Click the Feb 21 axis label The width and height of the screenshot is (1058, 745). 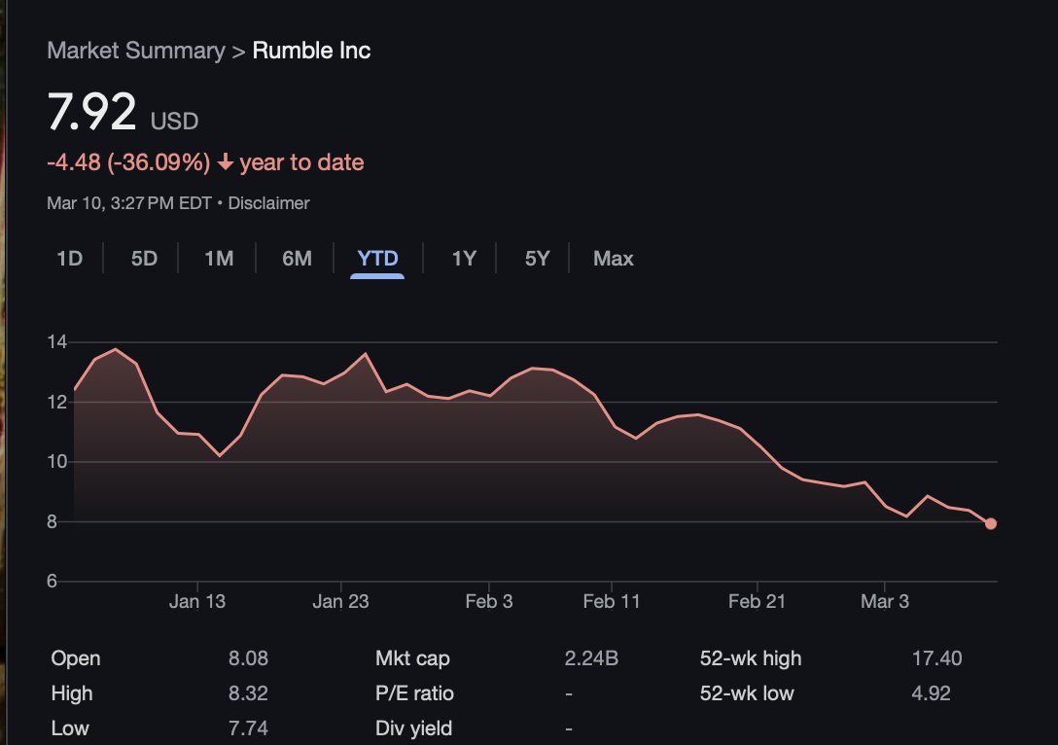pyautogui.click(x=758, y=601)
